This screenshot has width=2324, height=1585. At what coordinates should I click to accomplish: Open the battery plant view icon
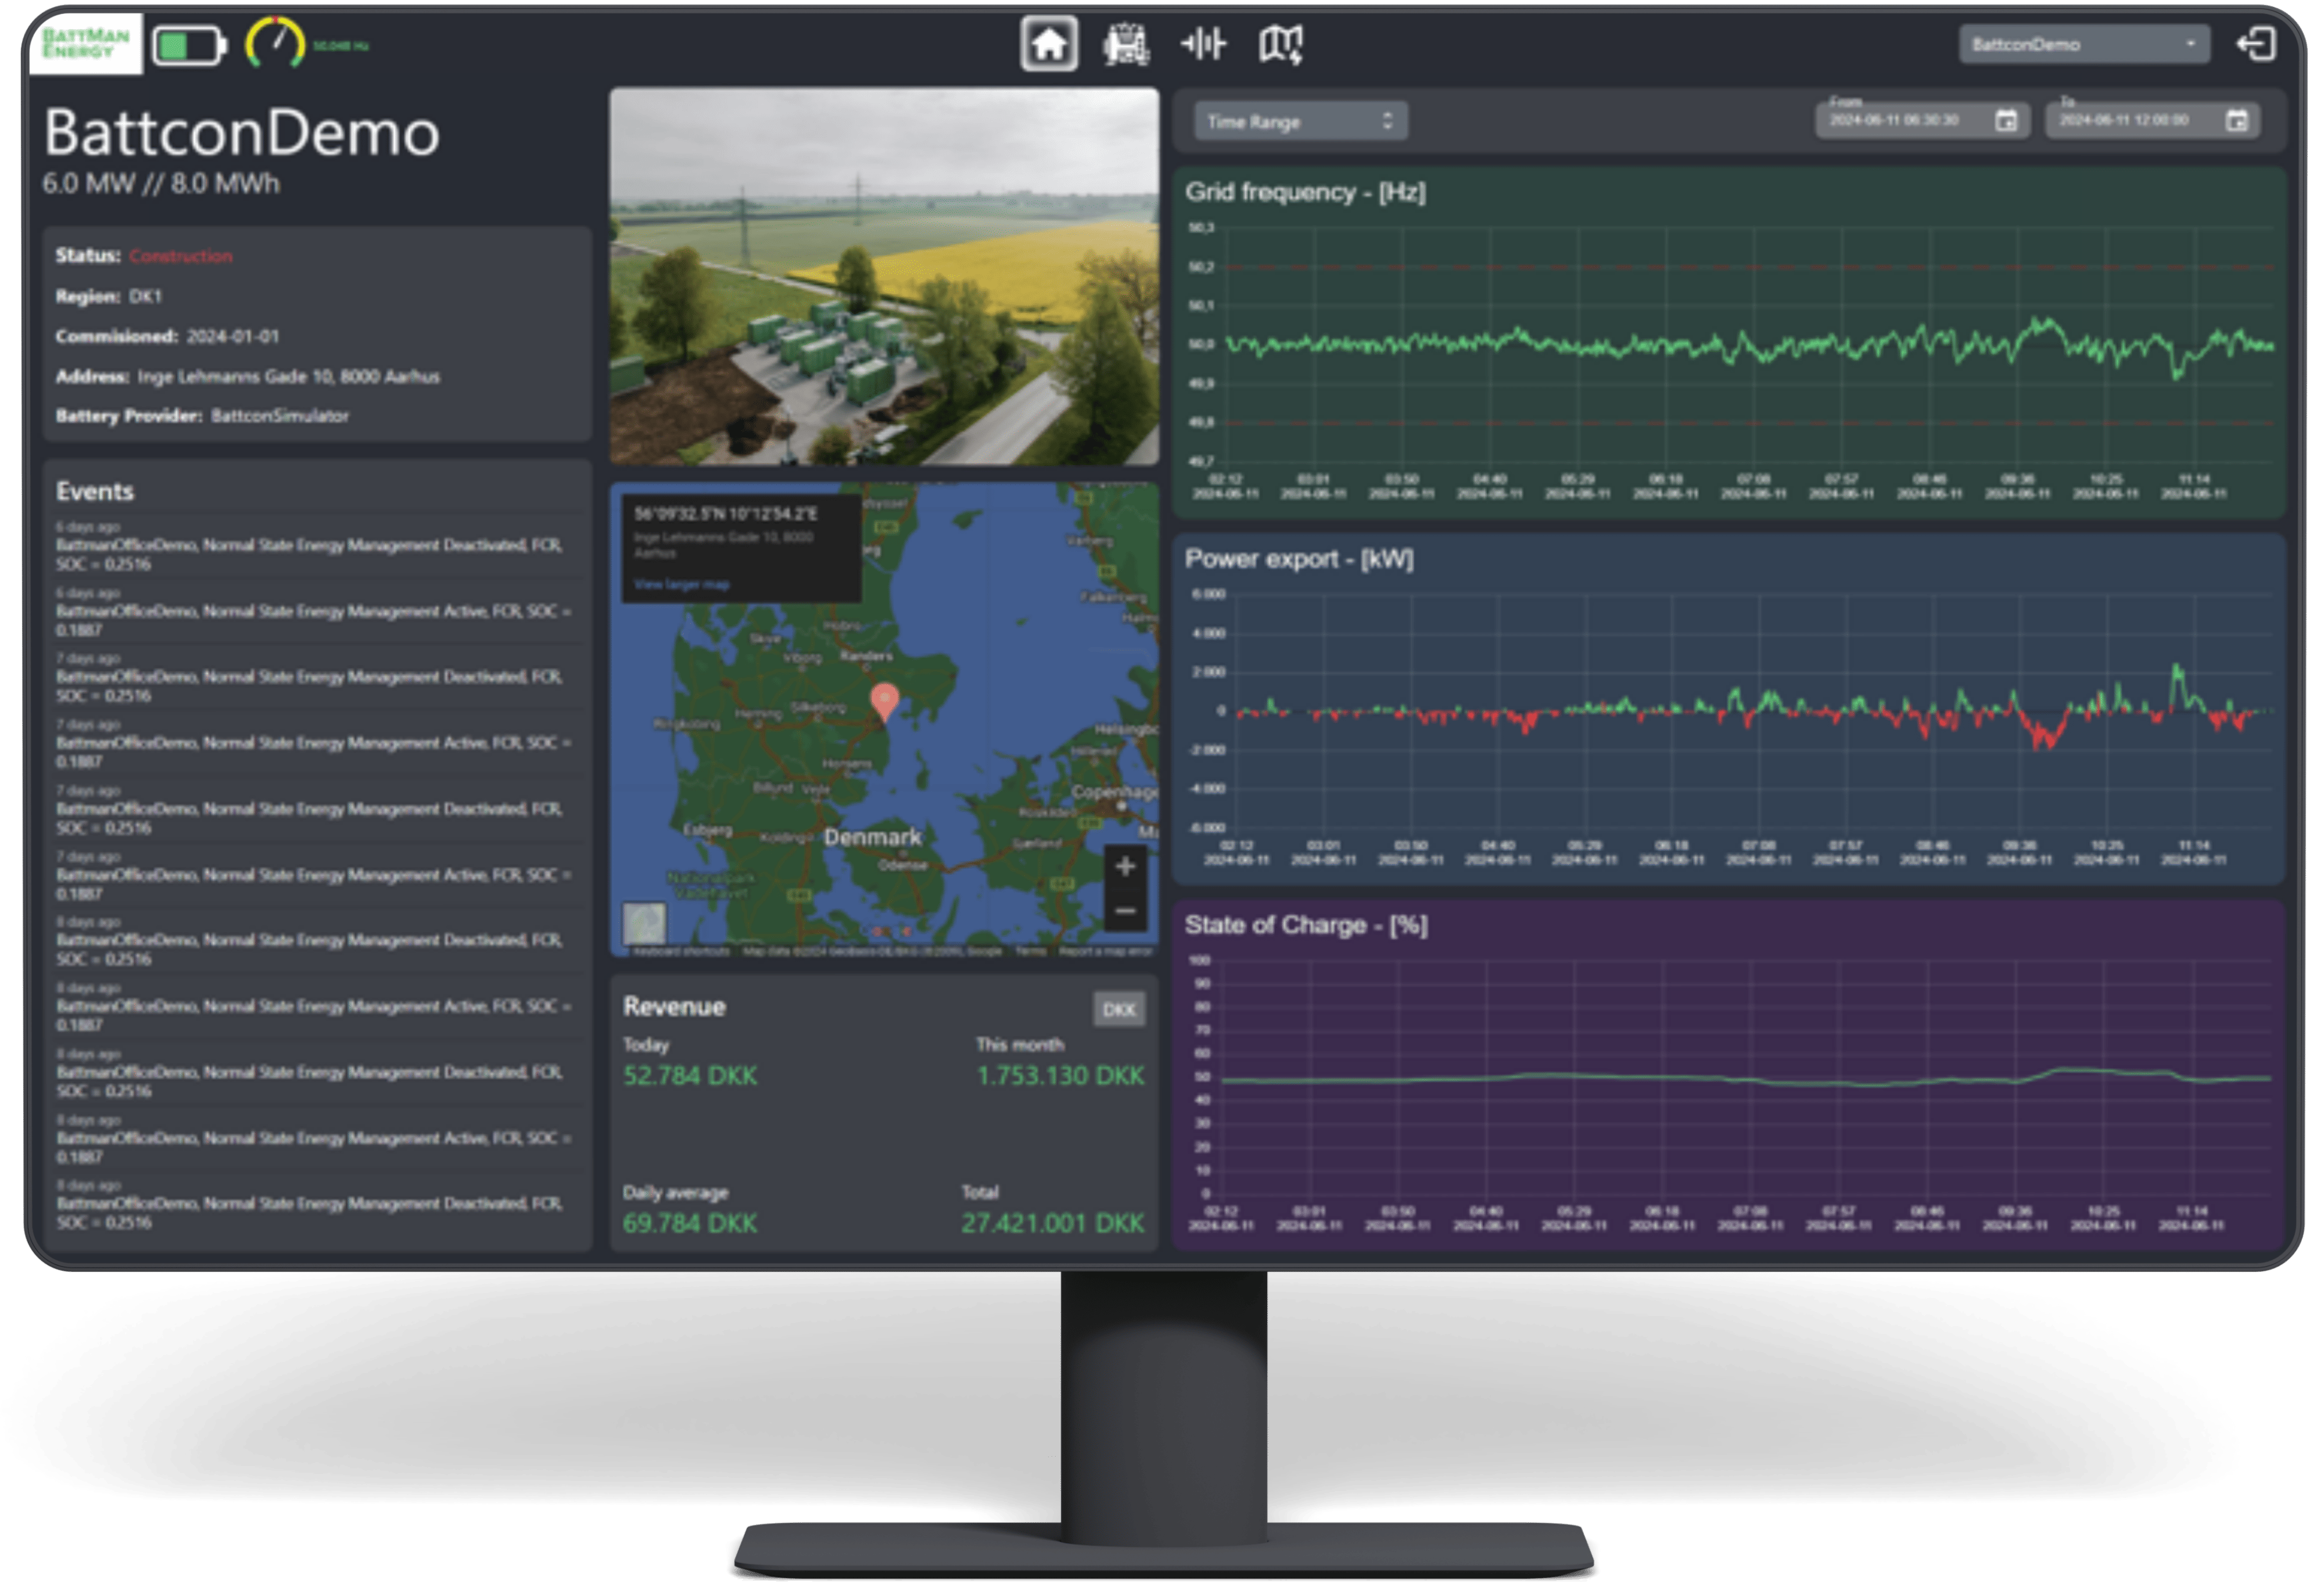[1126, 45]
